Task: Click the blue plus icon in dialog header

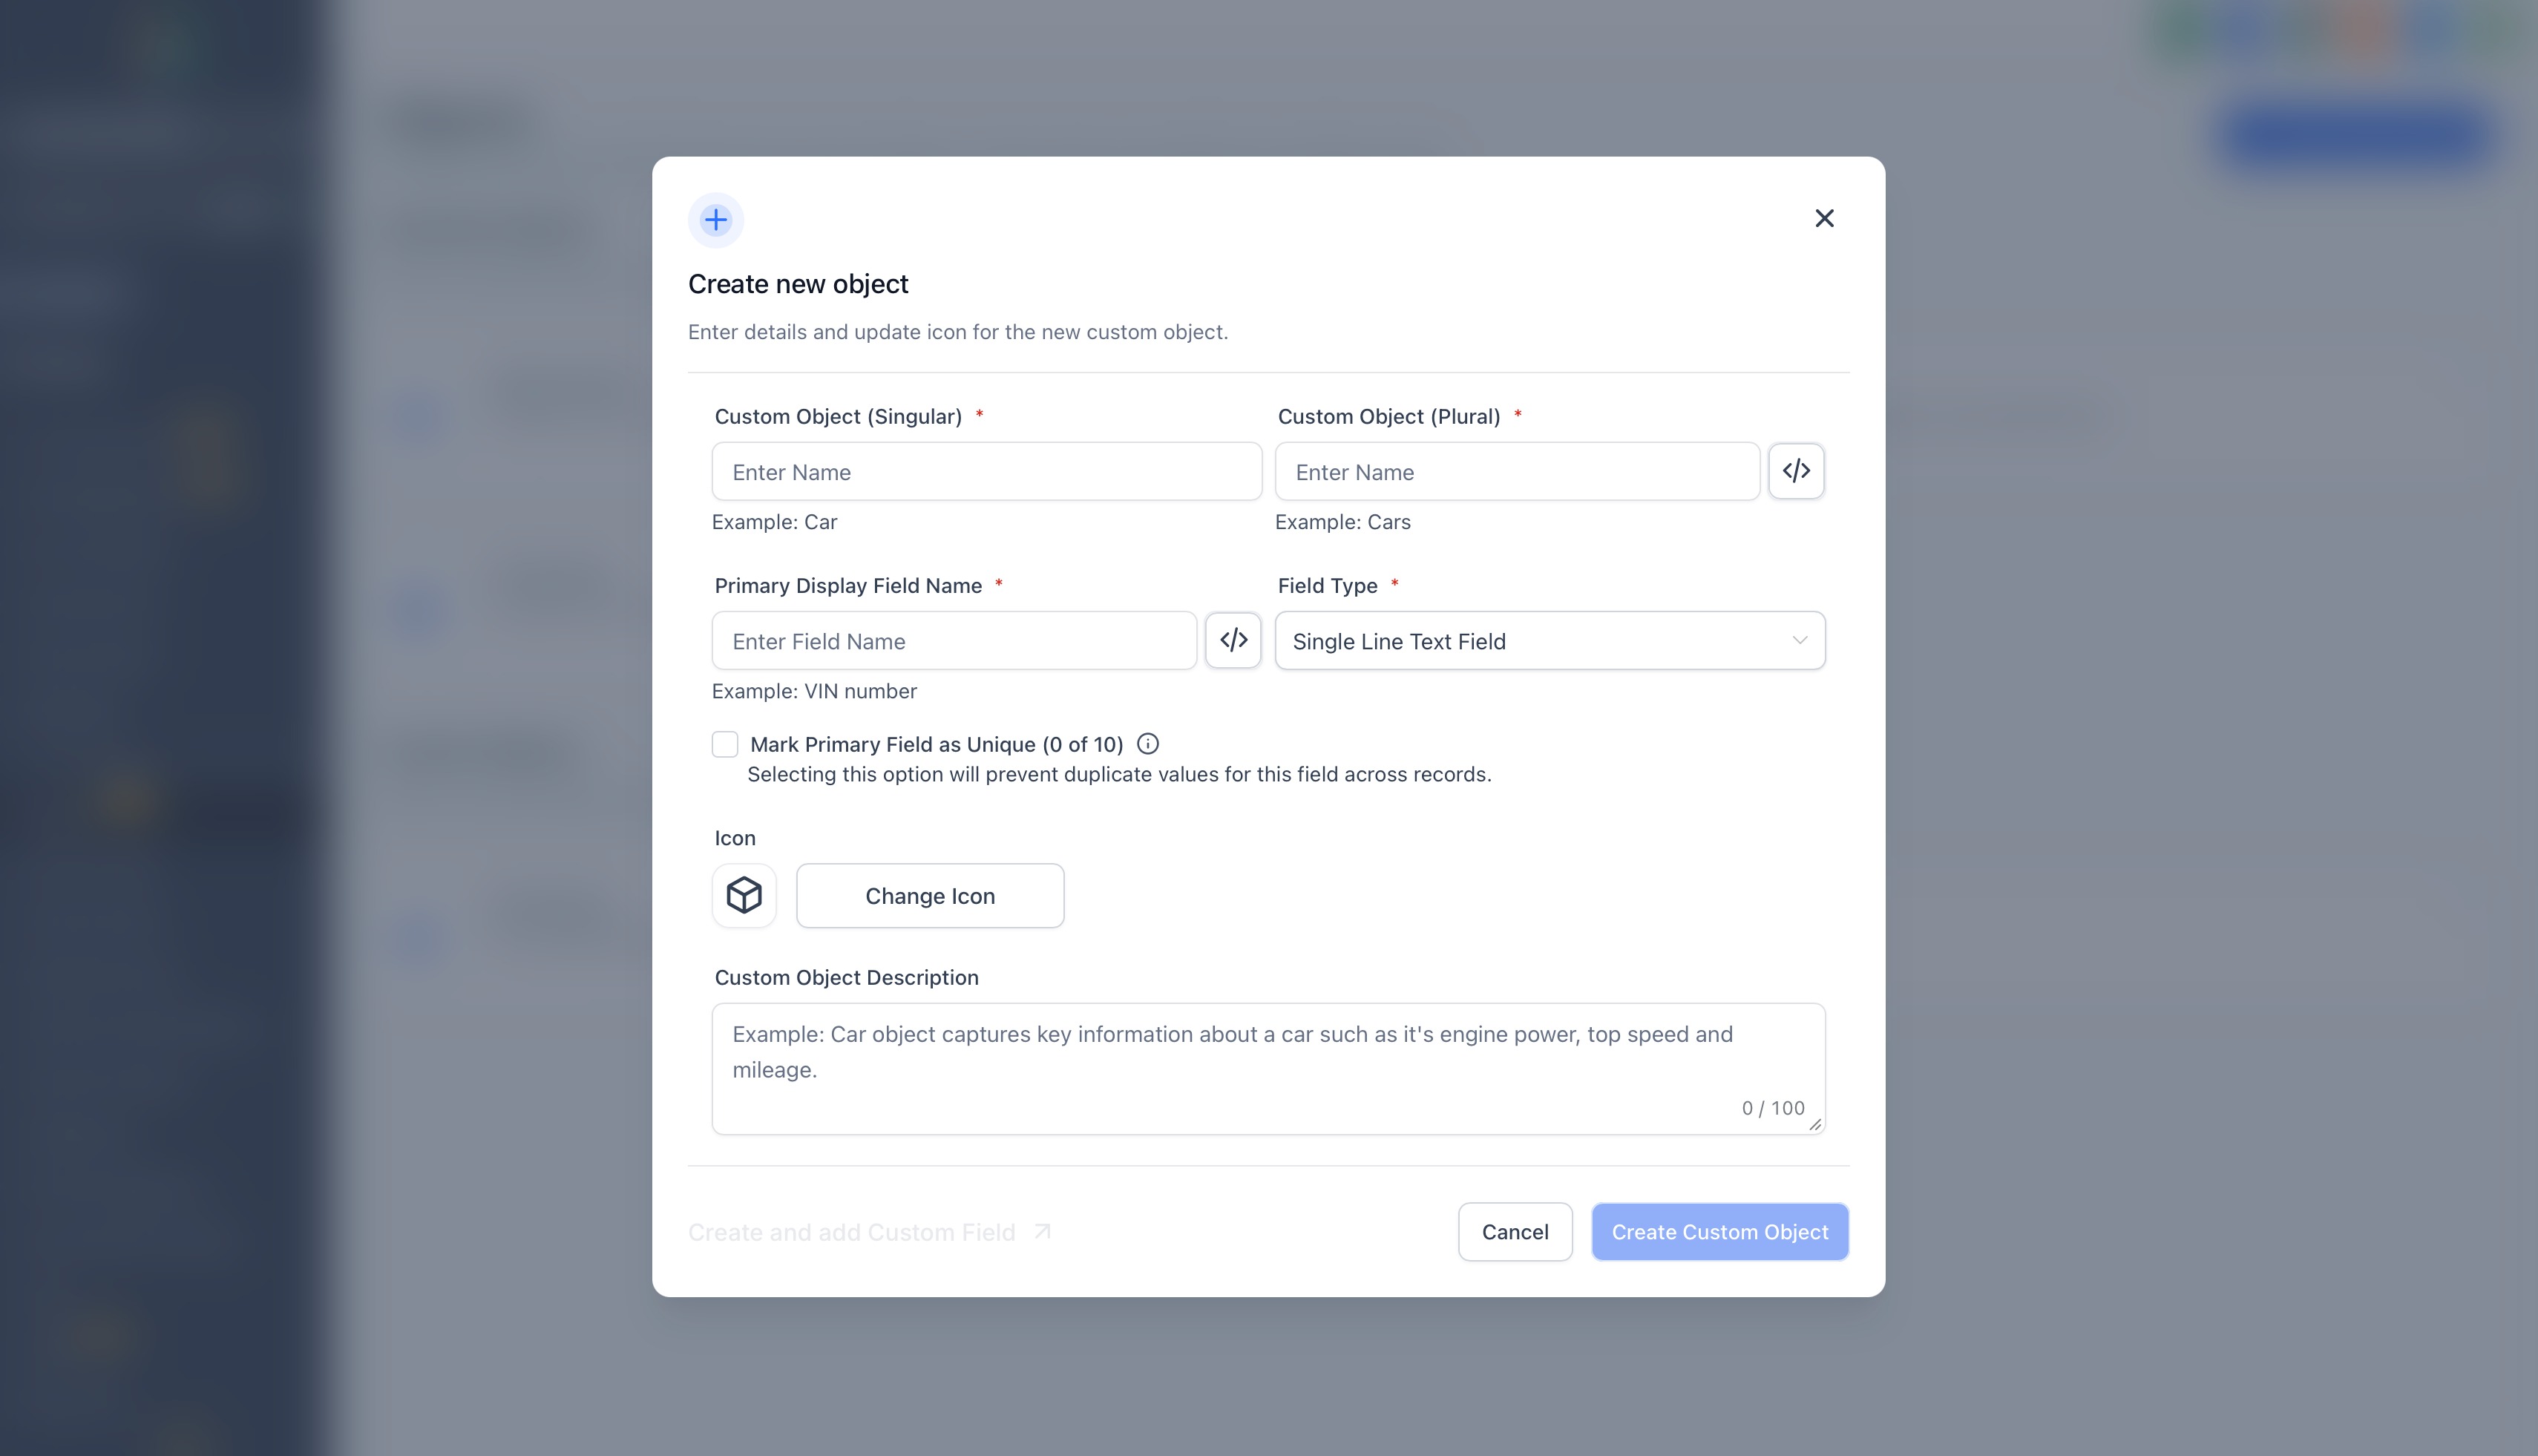Action: 716,220
